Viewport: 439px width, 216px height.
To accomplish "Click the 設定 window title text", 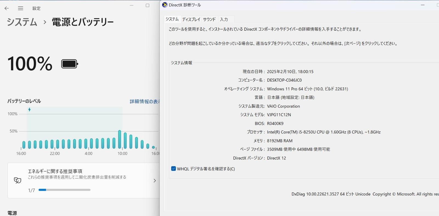I will tap(36, 8).
